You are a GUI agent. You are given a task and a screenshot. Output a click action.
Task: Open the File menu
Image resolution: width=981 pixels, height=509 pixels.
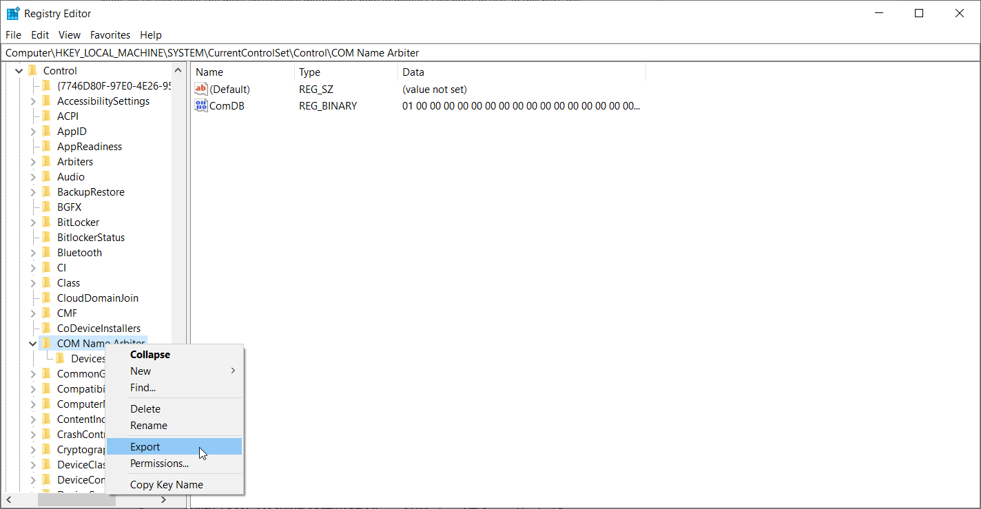click(13, 34)
